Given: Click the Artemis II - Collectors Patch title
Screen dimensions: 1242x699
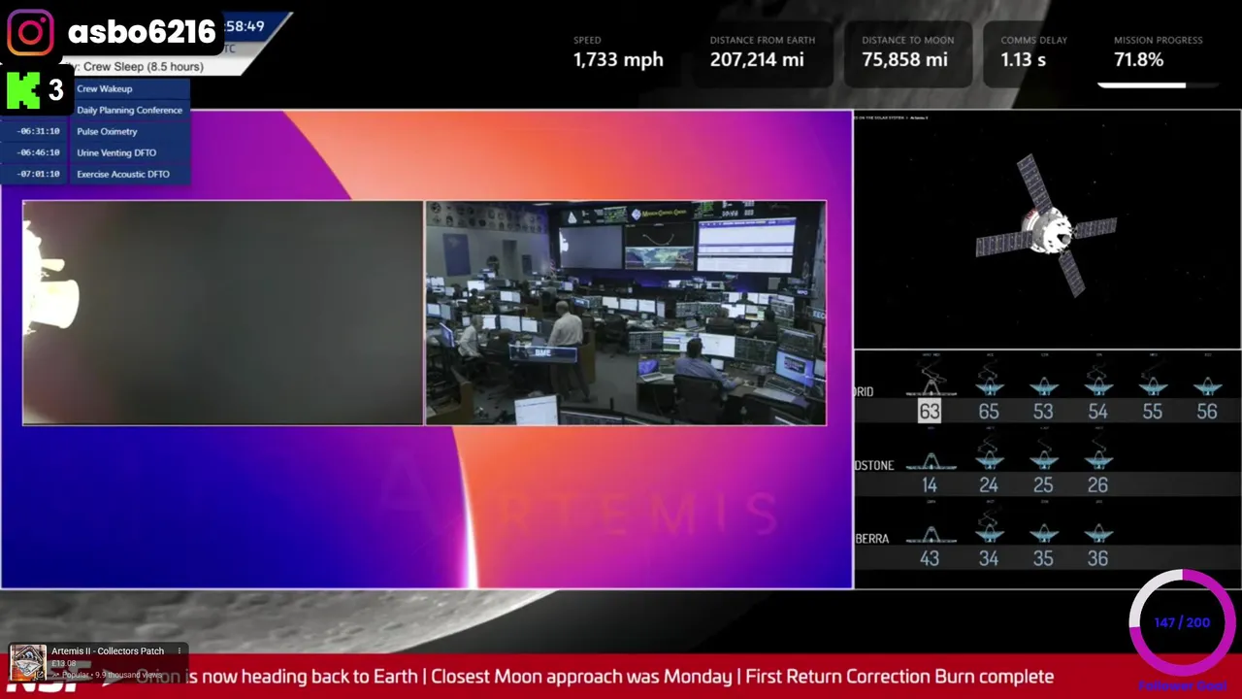Looking at the screenshot, I should (108, 650).
